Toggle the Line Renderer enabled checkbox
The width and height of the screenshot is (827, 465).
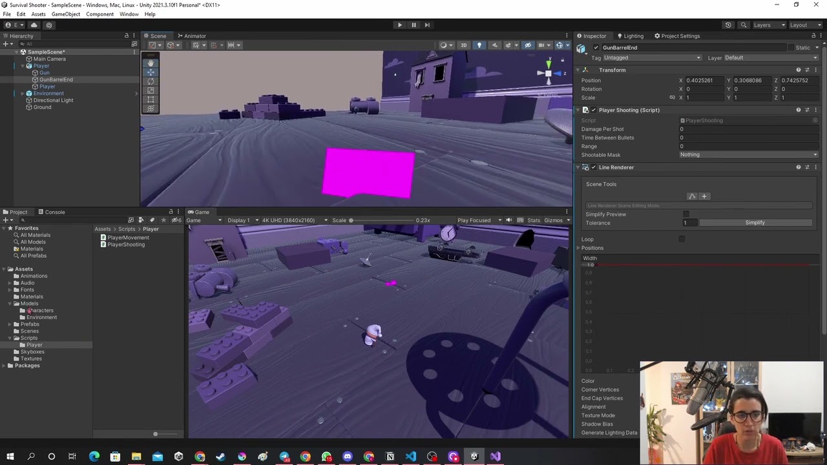point(593,168)
